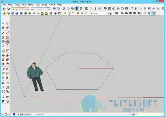This screenshot has width=165, height=117.
Task: Click the 边数 sides value input box
Action: click(x=148, y=114)
